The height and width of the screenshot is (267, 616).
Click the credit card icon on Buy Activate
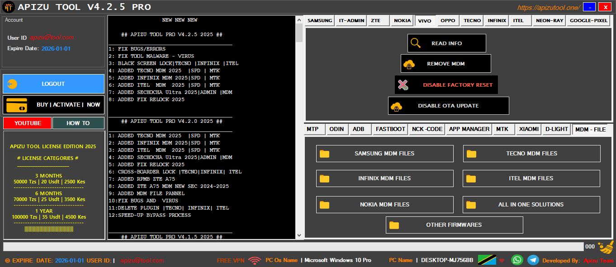16,105
